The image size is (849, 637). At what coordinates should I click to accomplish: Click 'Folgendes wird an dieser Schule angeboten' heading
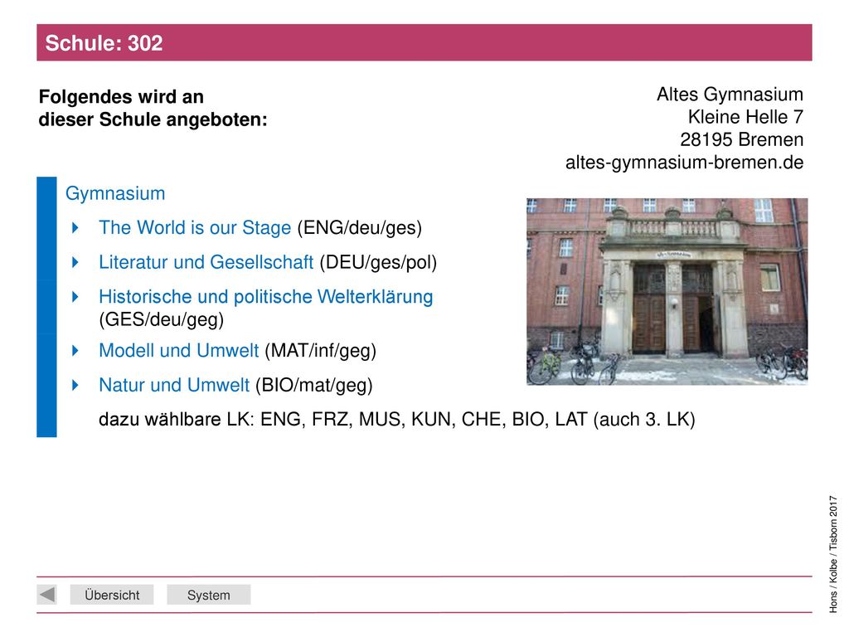(x=153, y=109)
